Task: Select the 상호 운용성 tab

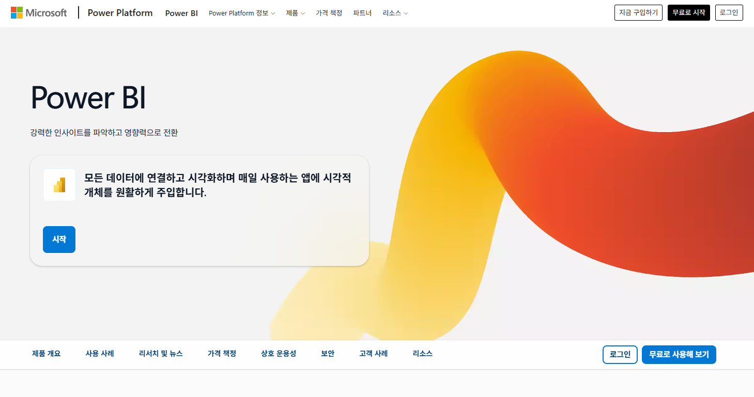Action: (279, 354)
